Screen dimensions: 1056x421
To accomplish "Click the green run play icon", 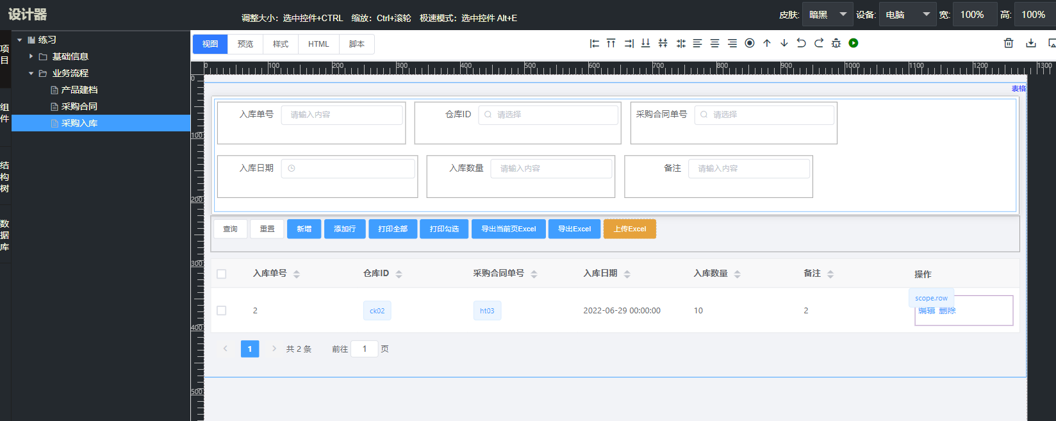I will [854, 43].
